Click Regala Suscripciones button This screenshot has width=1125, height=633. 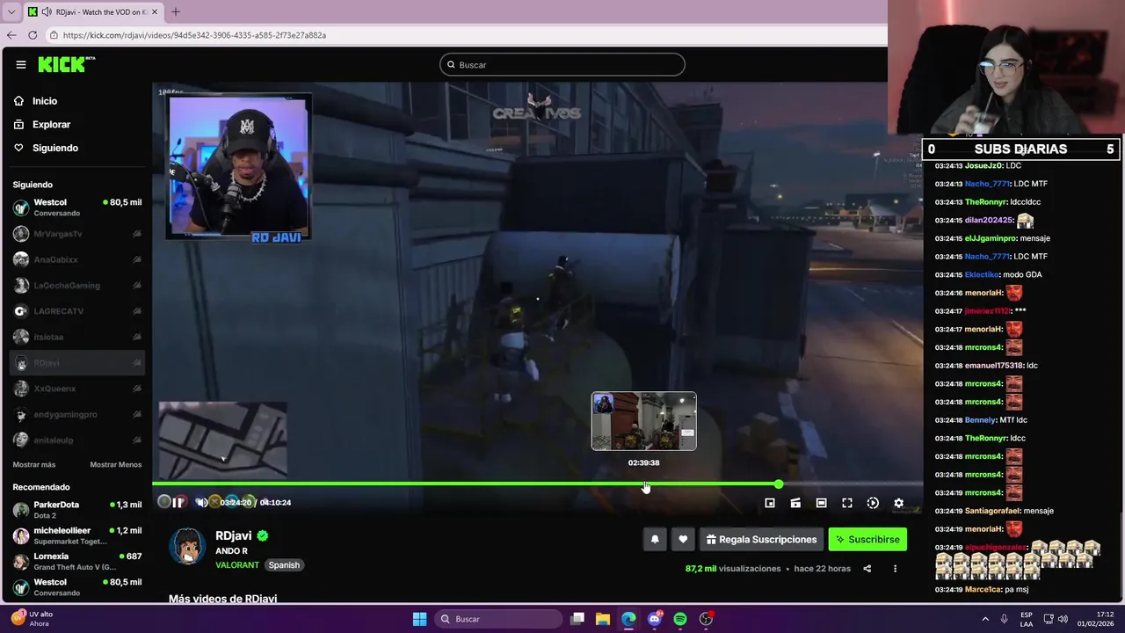761,540
